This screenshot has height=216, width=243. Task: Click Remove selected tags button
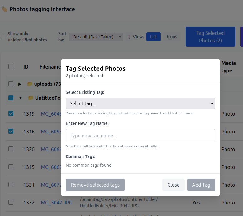(x=95, y=185)
